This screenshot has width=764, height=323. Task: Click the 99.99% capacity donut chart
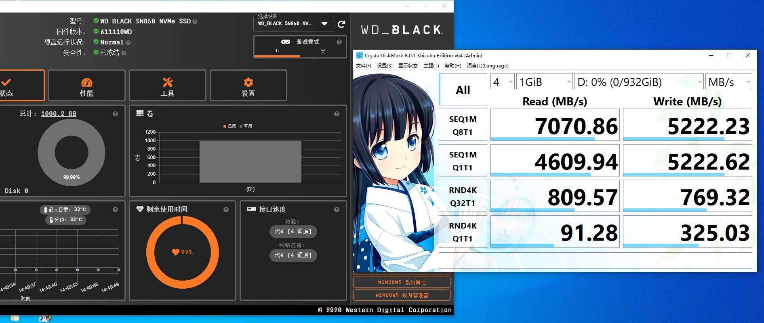click(72, 152)
